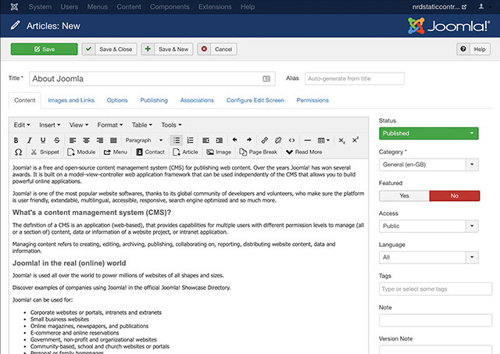Viewport: 500px width, 354px height.
Task: Click Title field About Joomla
Action: (x=152, y=79)
